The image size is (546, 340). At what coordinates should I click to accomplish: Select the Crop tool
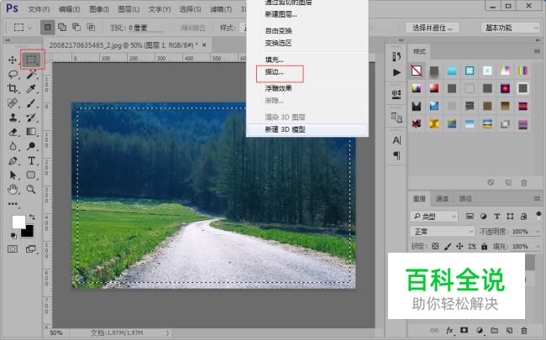[13, 88]
